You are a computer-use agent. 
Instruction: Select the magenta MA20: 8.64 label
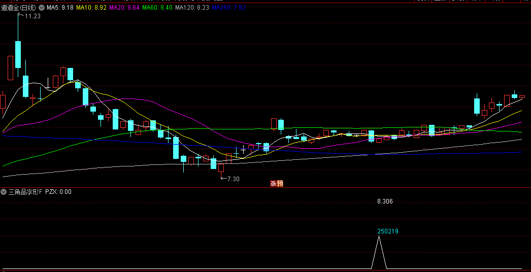coord(123,8)
